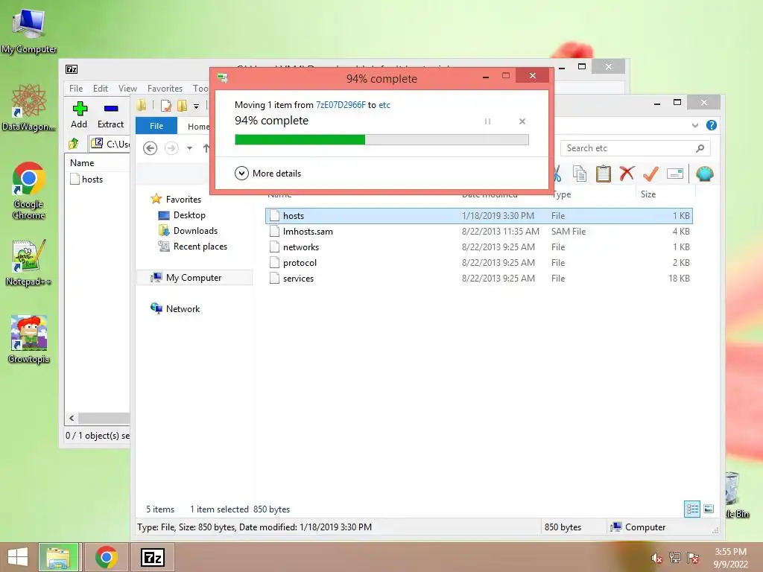Select Desktop in navigation pane
Viewport: 763px width, 572px height.
point(182,215)
